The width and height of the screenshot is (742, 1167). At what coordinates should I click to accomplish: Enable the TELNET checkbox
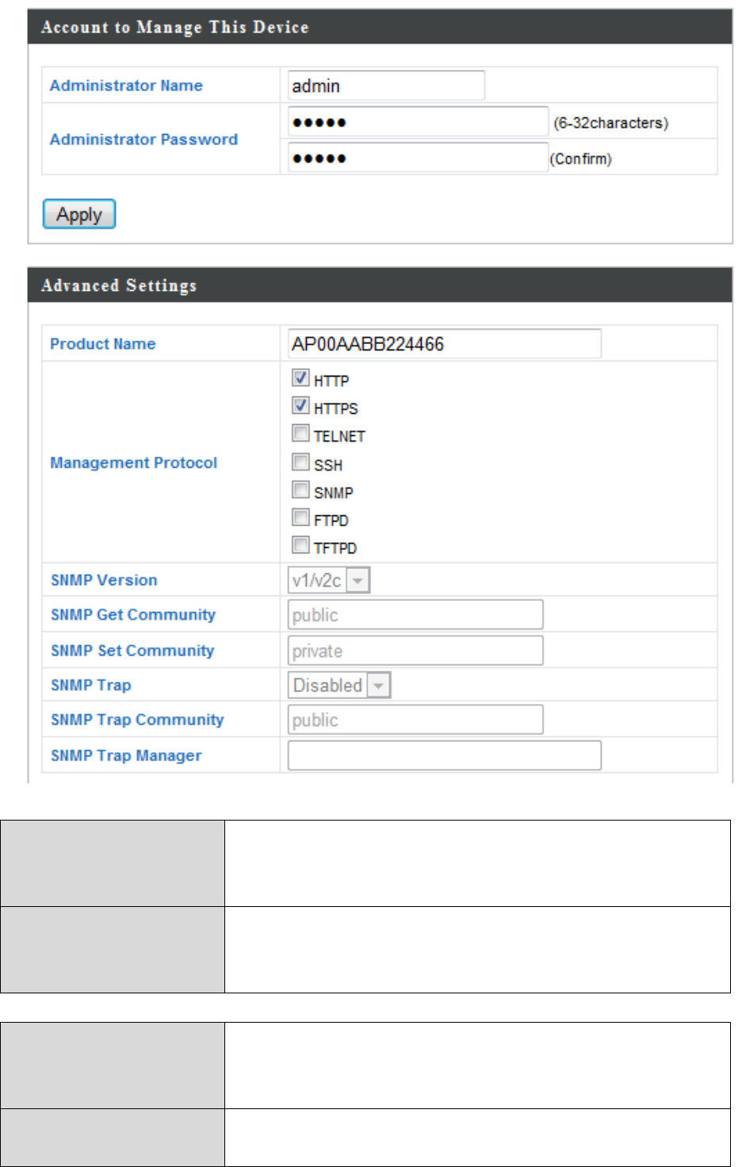[300, 434]
